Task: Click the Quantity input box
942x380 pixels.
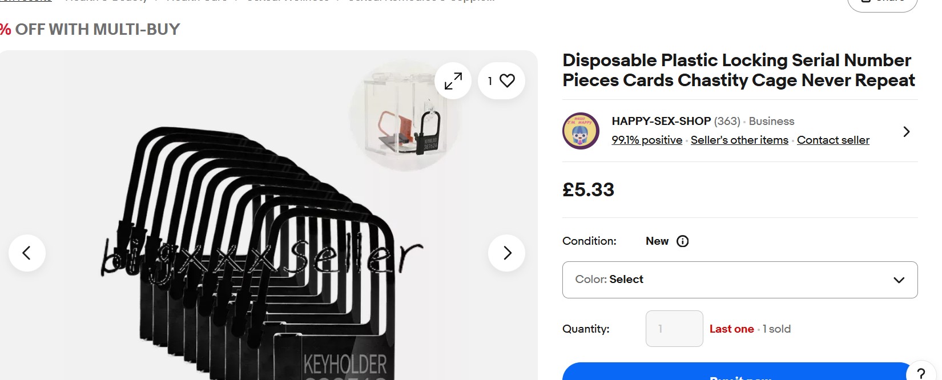Action: coord(674,329)
